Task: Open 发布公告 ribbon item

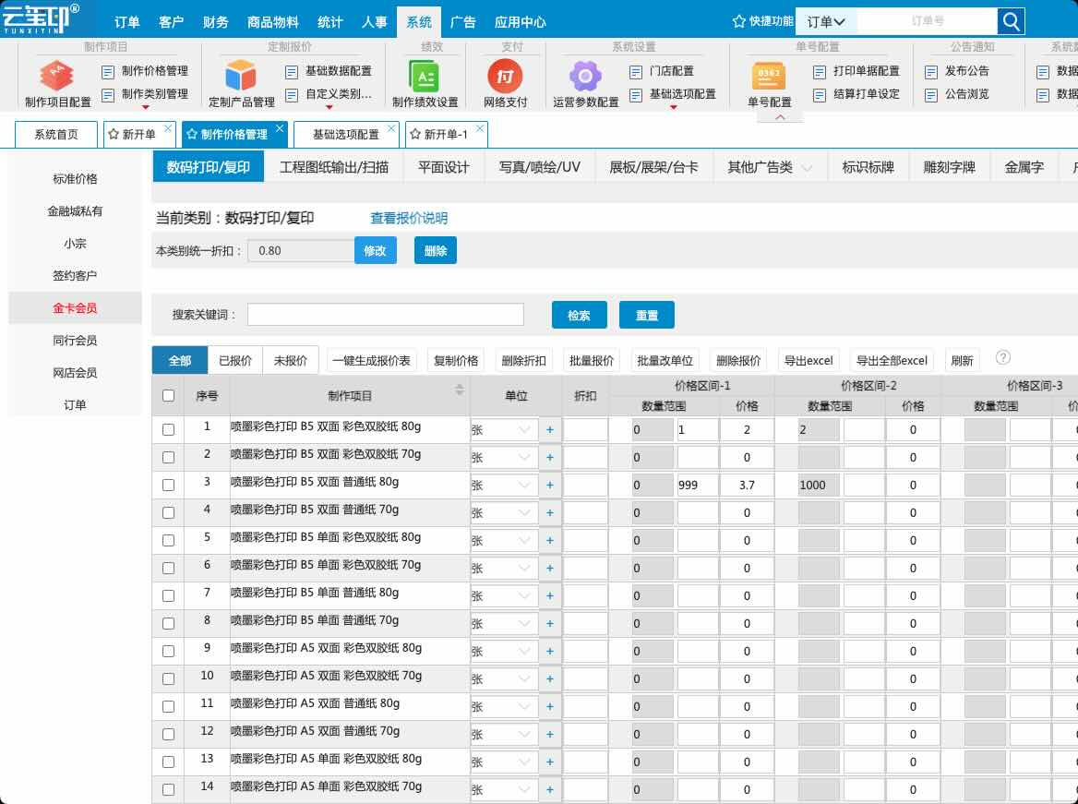Action: (x=957, y=71)
